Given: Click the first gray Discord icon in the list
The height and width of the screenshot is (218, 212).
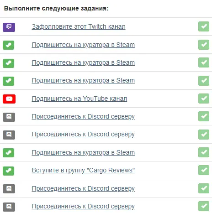Looking at the screenshot, I should point(9,117).
